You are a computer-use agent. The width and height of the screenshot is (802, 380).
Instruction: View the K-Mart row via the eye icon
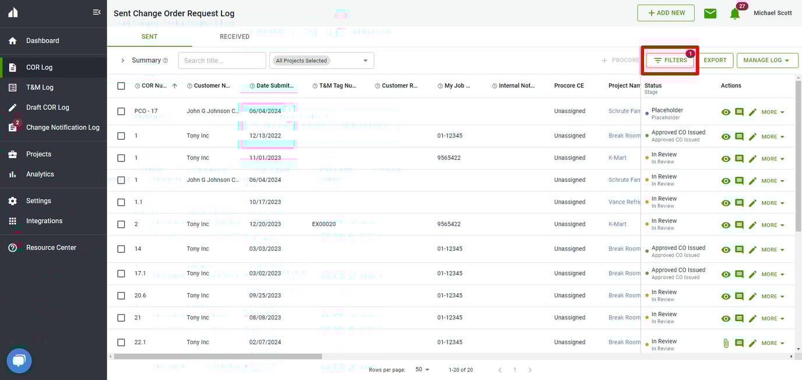tap(726, 159)
